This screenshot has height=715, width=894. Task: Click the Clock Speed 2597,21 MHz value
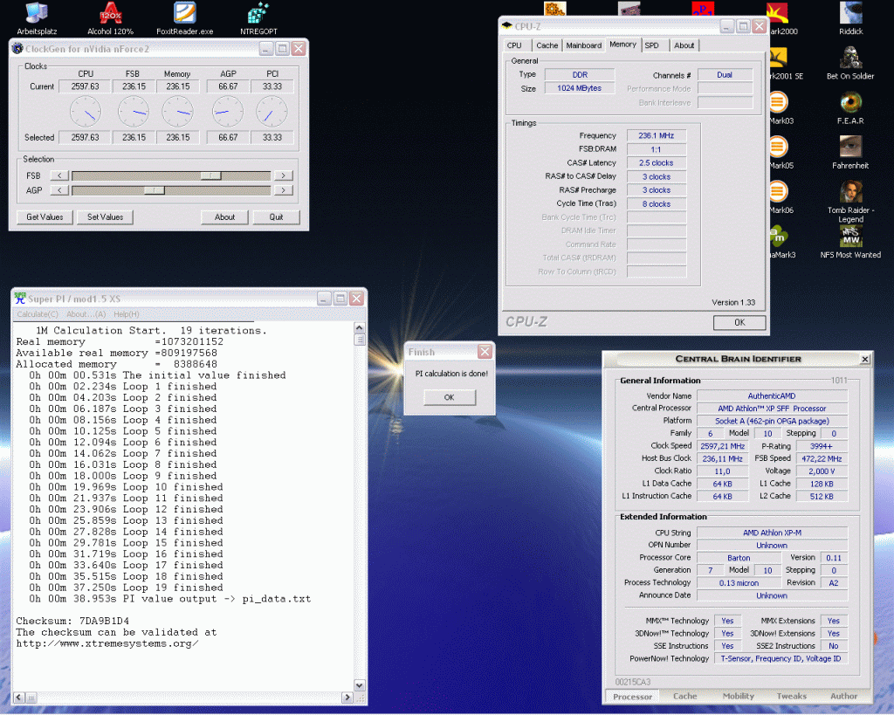click(722, 446)
